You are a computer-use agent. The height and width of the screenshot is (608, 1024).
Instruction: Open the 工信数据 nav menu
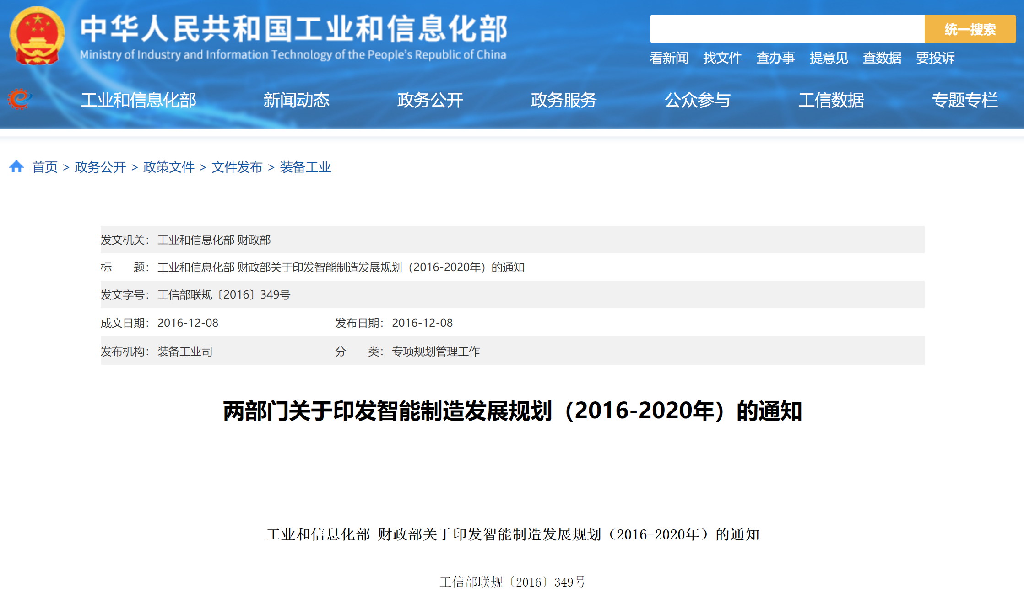pos(831,100)
